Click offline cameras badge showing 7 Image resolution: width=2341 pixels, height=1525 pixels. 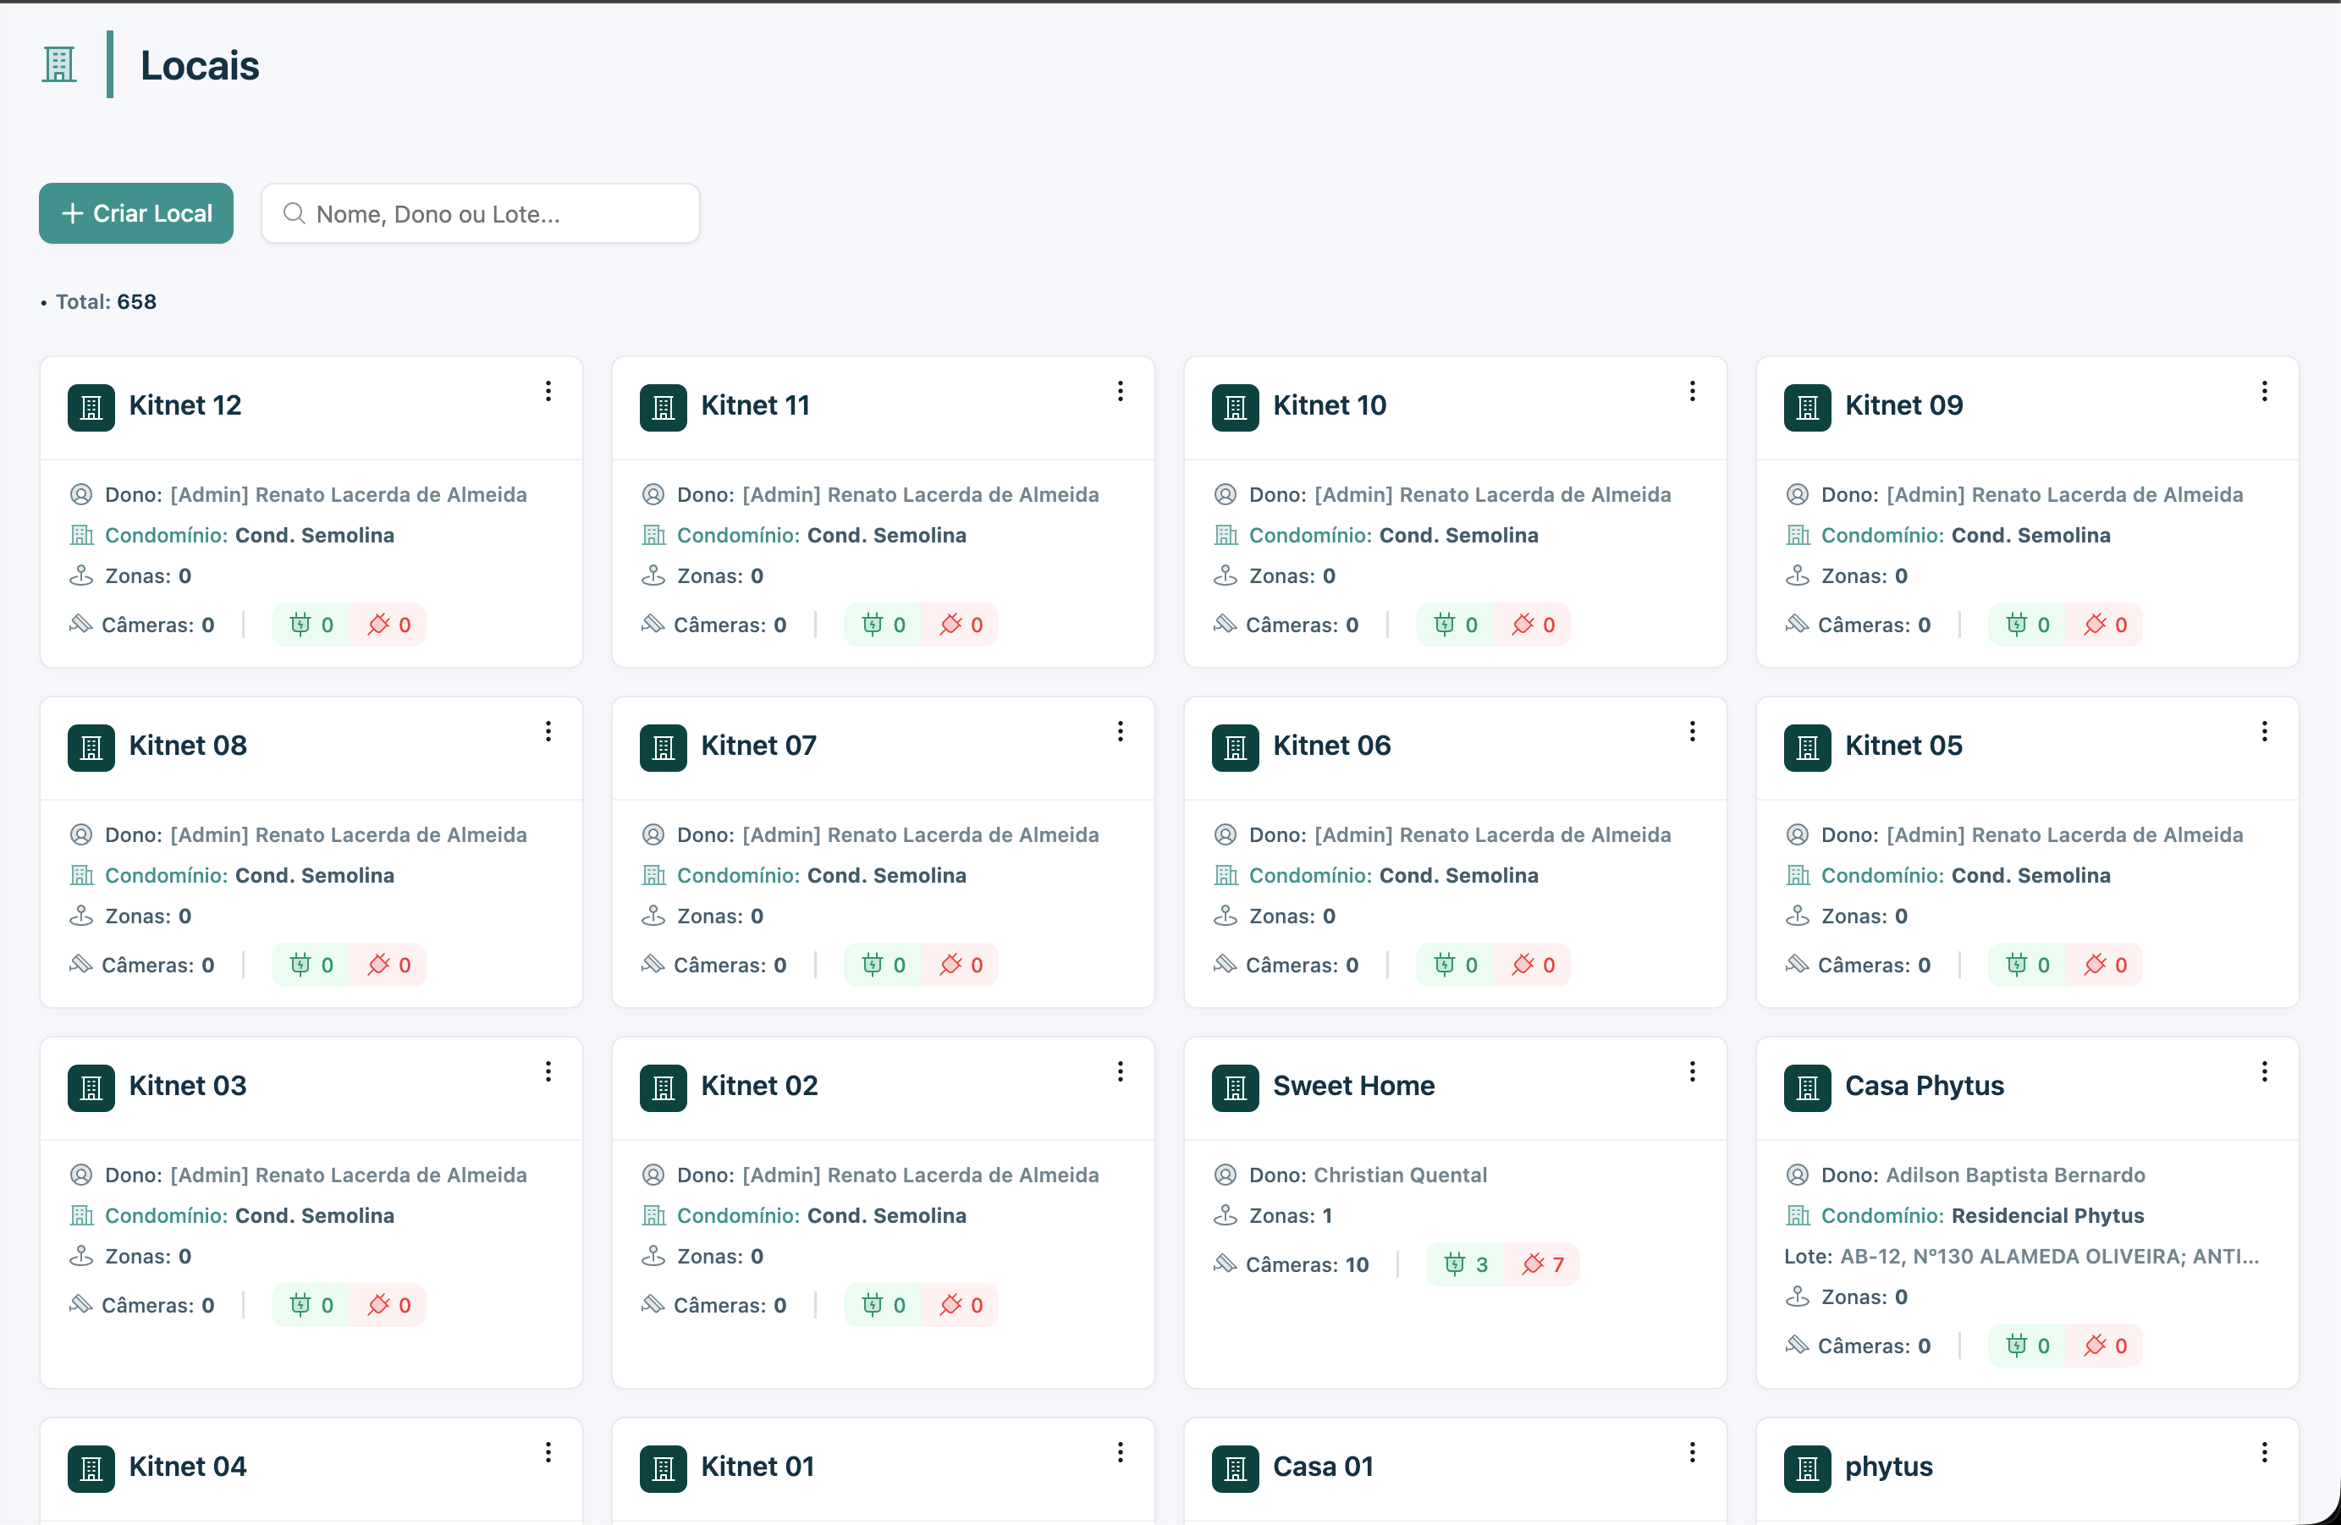(1542, 1264)
